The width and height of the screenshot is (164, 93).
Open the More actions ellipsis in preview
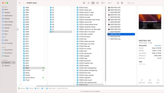[x=158, y=81]
